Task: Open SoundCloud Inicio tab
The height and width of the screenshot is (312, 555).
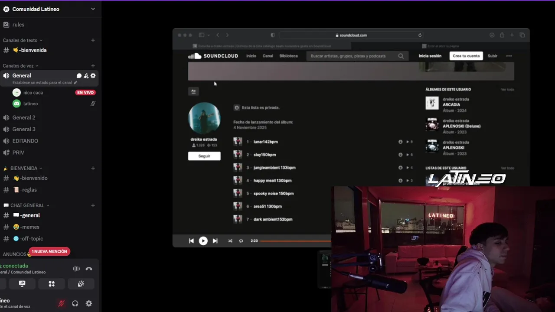Action: coord(251,56)
